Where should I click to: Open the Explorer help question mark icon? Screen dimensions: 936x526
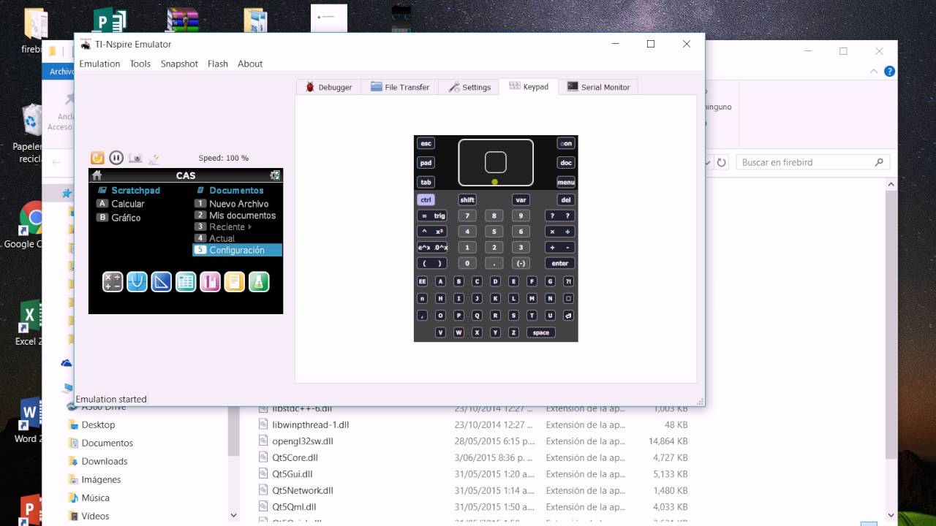[889, 72]
